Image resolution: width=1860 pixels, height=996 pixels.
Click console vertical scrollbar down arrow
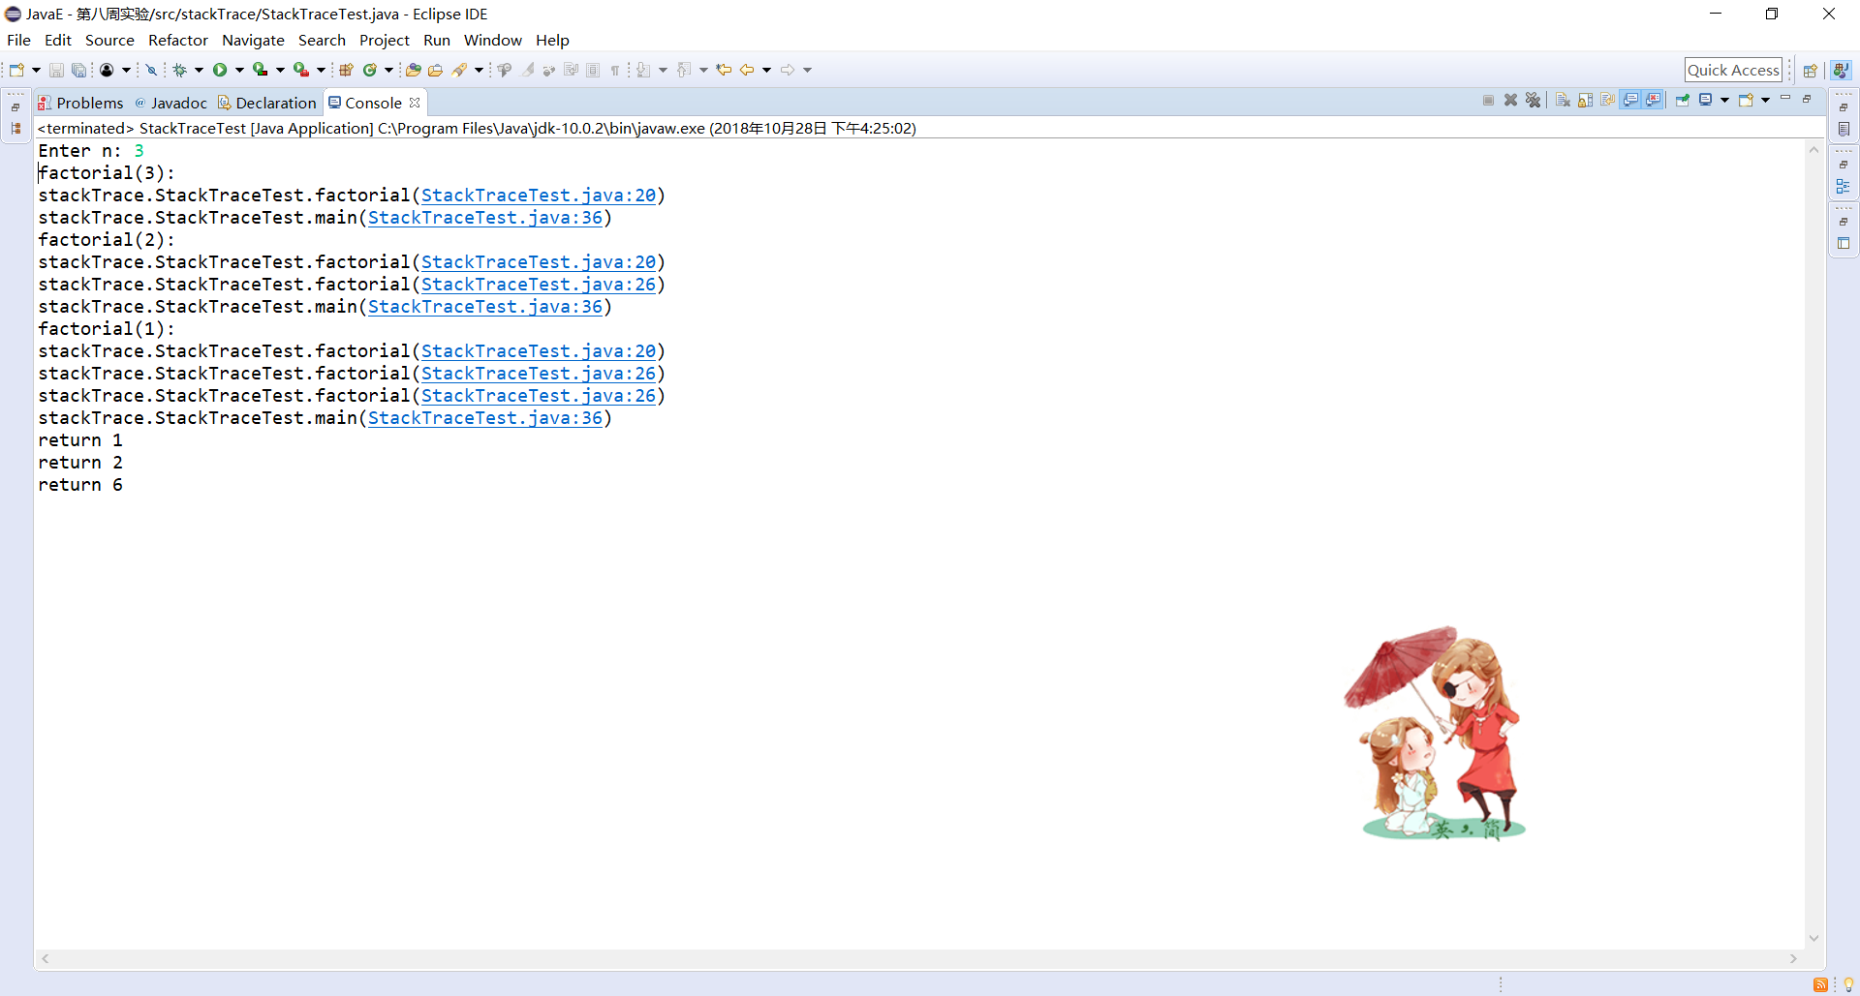pyautogui.click(x=1813, y=938)
